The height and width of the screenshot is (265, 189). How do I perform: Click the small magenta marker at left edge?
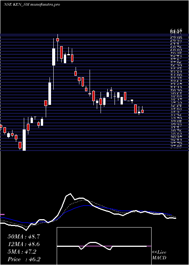2,215
